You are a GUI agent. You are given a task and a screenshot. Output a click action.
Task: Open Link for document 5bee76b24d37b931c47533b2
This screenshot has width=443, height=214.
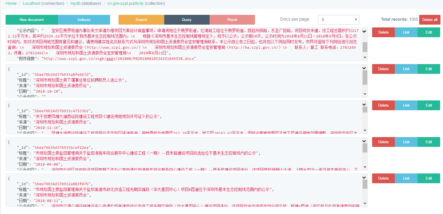pos(406,105)
